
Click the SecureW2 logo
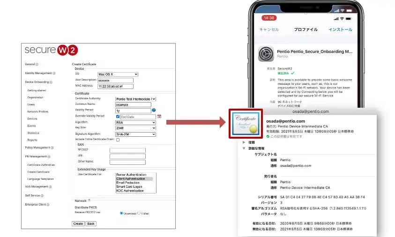tap(52, 51)
